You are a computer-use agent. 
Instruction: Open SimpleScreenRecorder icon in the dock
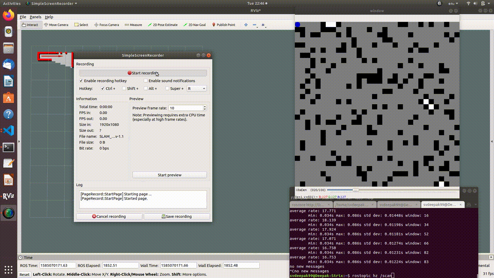pyautogui.click(x=8, y=213)
